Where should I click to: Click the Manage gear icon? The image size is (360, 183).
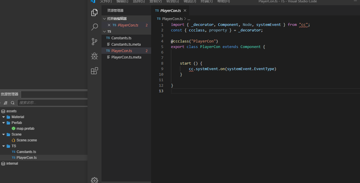pos(94,180)
